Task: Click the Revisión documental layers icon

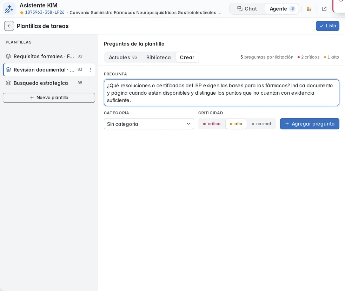Action: (8, 70)
